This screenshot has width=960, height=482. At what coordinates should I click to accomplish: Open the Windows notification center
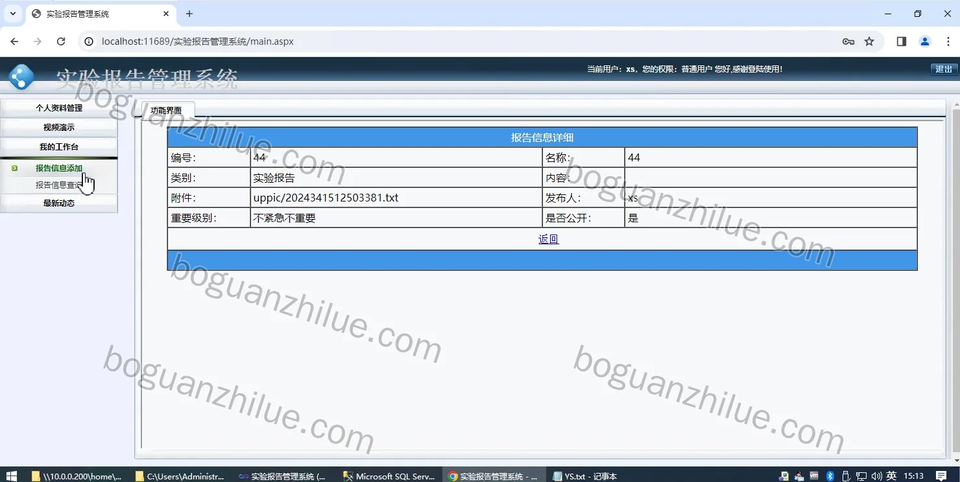click(941, 476)
